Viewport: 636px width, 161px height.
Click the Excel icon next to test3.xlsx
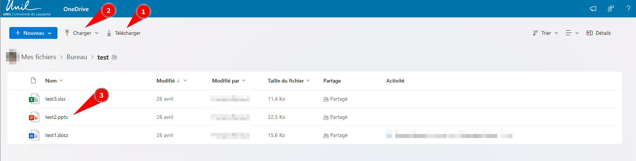(x=34, y=99)
